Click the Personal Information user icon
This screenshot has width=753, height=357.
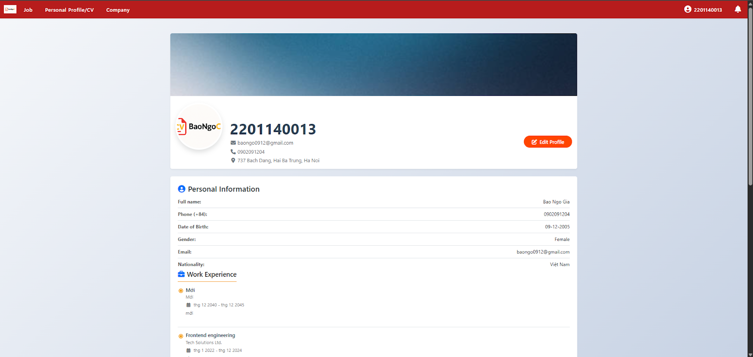click(x=182, y=189)
